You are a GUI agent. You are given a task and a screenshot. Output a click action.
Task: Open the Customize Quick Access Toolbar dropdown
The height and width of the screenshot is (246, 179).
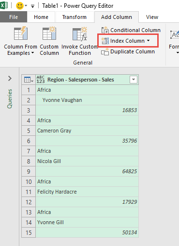pyautogui.click(x=32, y=6)
